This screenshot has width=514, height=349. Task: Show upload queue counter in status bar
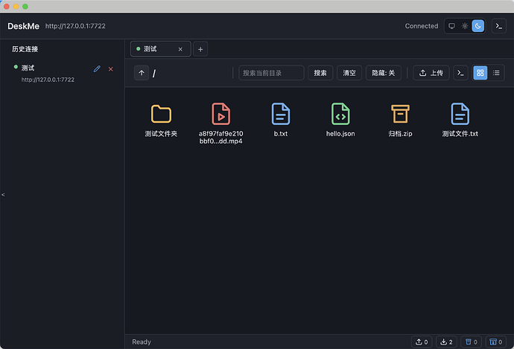click(422, 342)
